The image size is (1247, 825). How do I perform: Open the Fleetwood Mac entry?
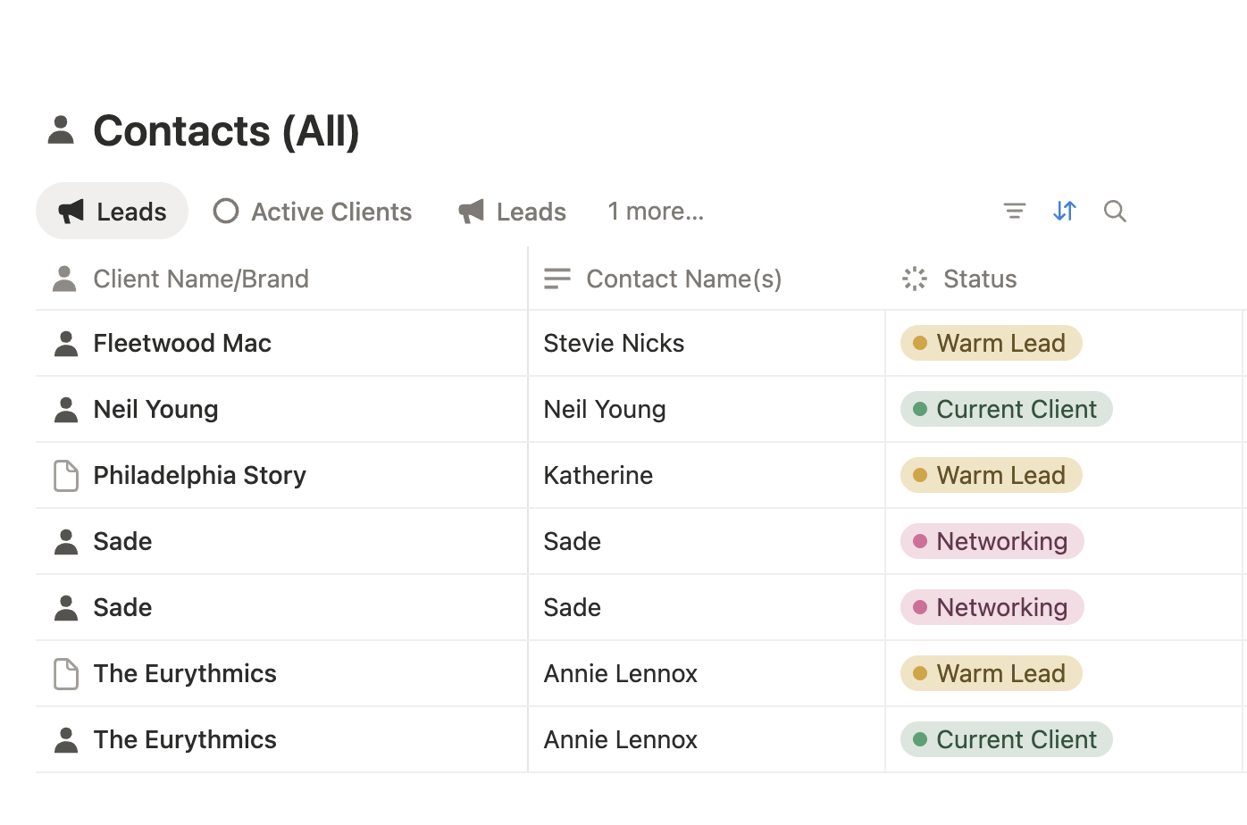[182, 343]
